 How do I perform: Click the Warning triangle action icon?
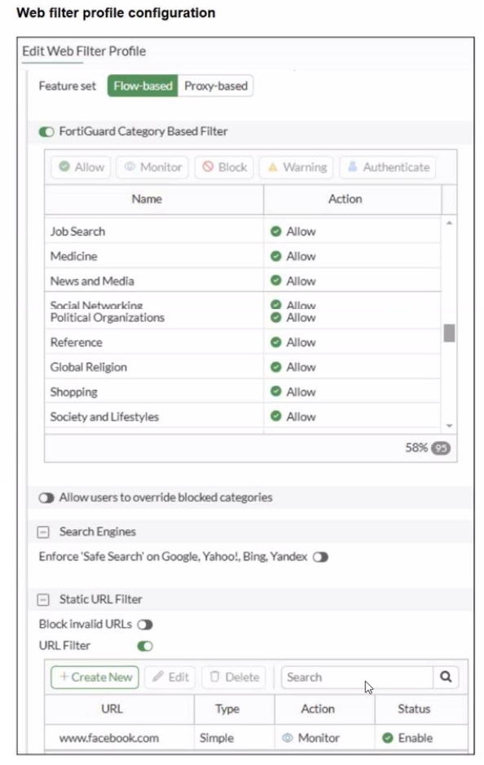click(272, 167)
